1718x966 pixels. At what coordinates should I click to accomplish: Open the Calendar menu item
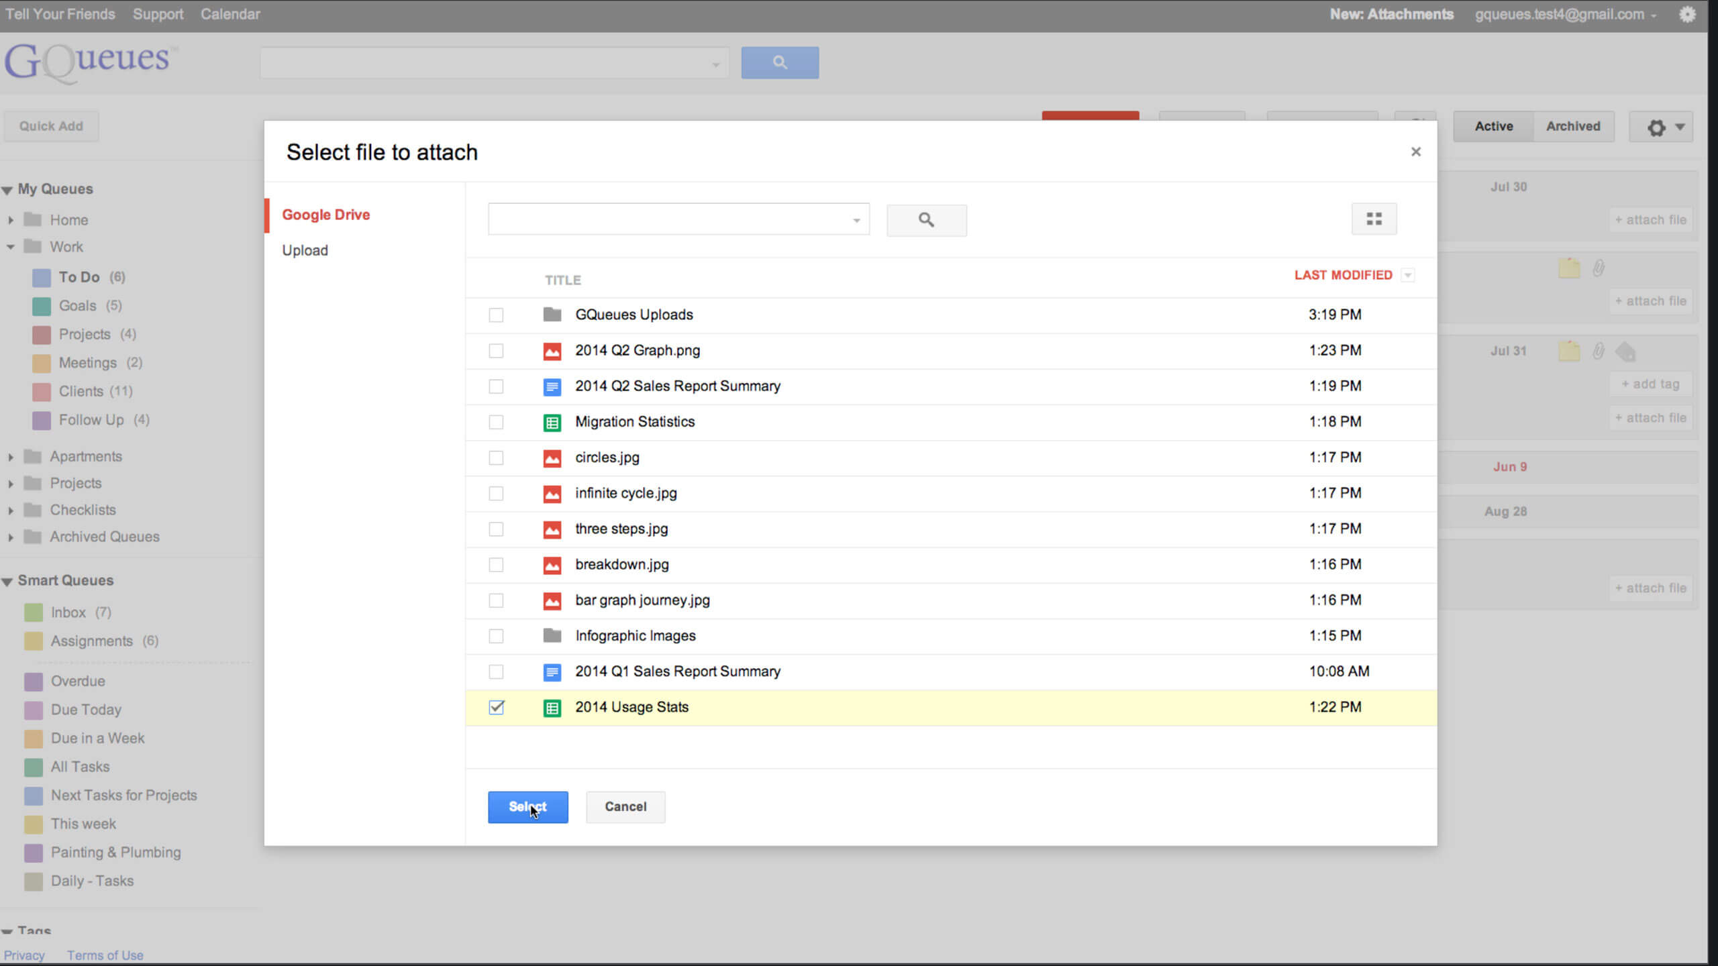pos(230,14)
